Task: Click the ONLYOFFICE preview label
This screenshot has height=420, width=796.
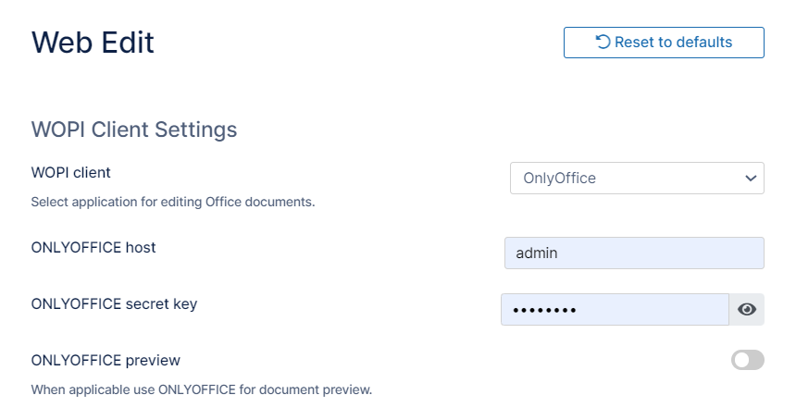Action: (106, 360)
